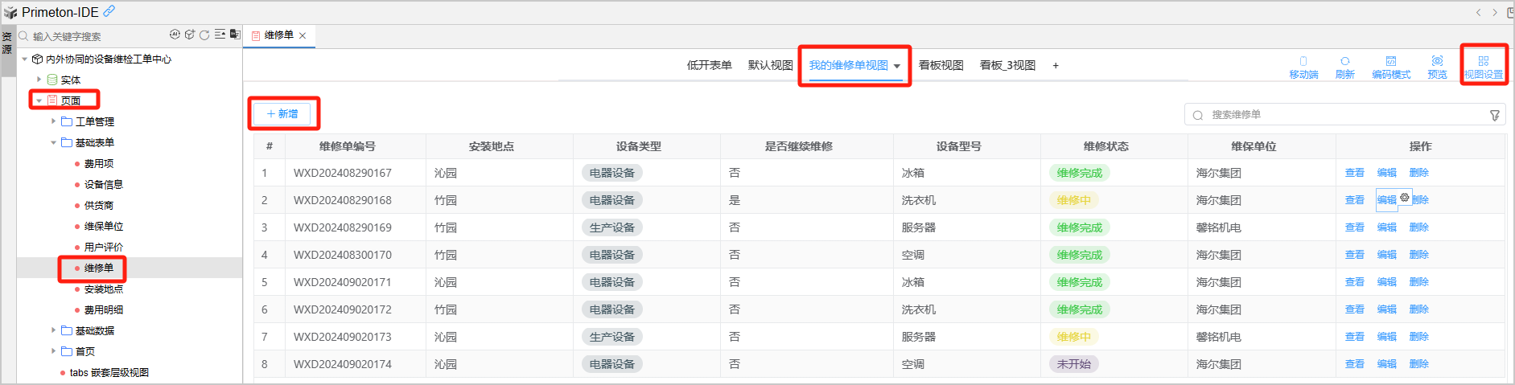Click the 预览 preview eye icon

[x=1437, y=66]
